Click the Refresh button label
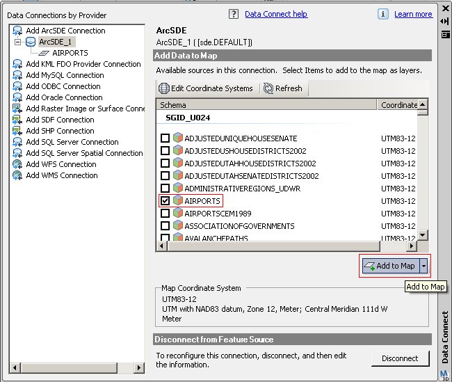The width and height of the screenshot is (452, 382). tap(289, 88)
